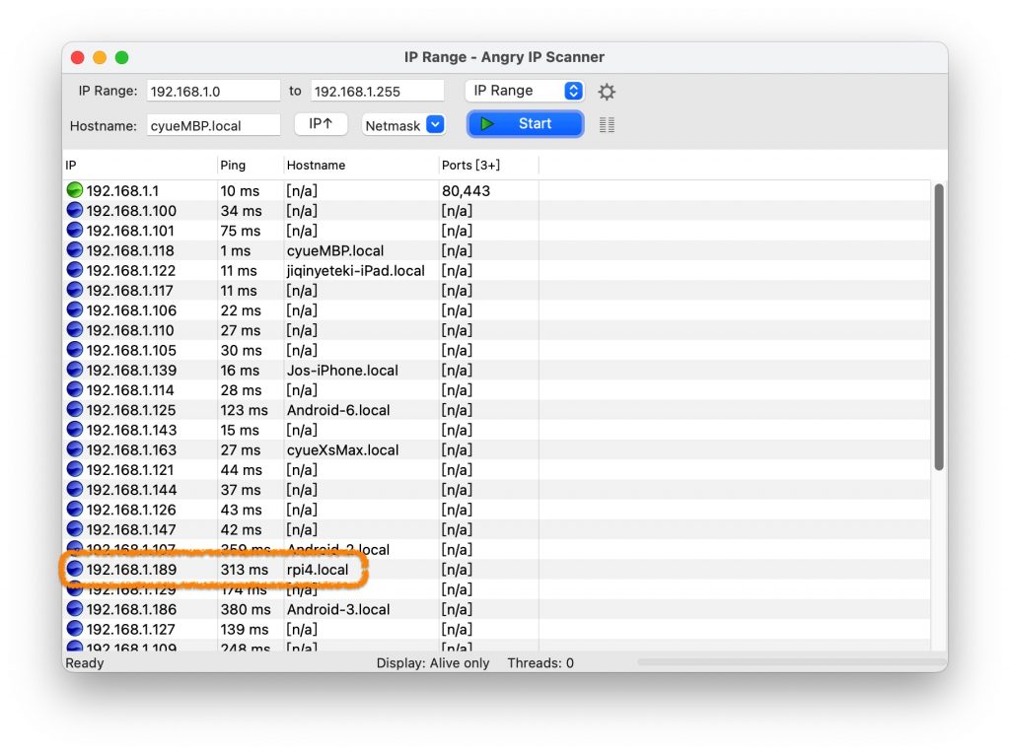Click the blue icon next to 192.168.1.163
The image size is (1010, 754).
[75, 450]
